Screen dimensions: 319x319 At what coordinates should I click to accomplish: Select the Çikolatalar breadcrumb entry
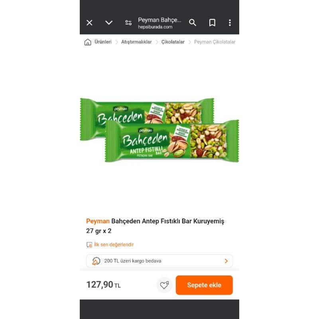[172, 41]
